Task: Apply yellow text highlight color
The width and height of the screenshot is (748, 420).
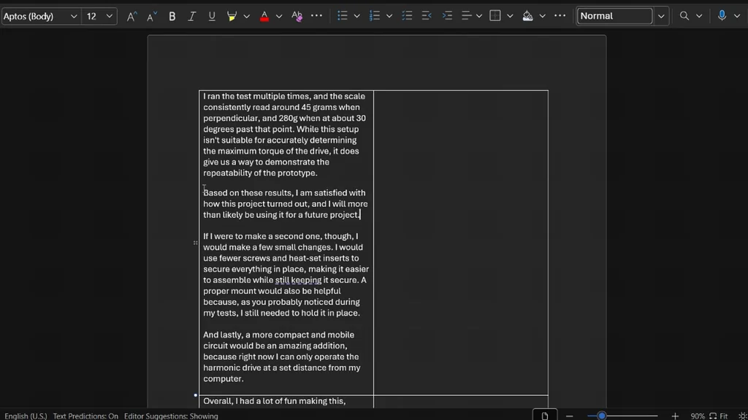Action: [232, 16]
